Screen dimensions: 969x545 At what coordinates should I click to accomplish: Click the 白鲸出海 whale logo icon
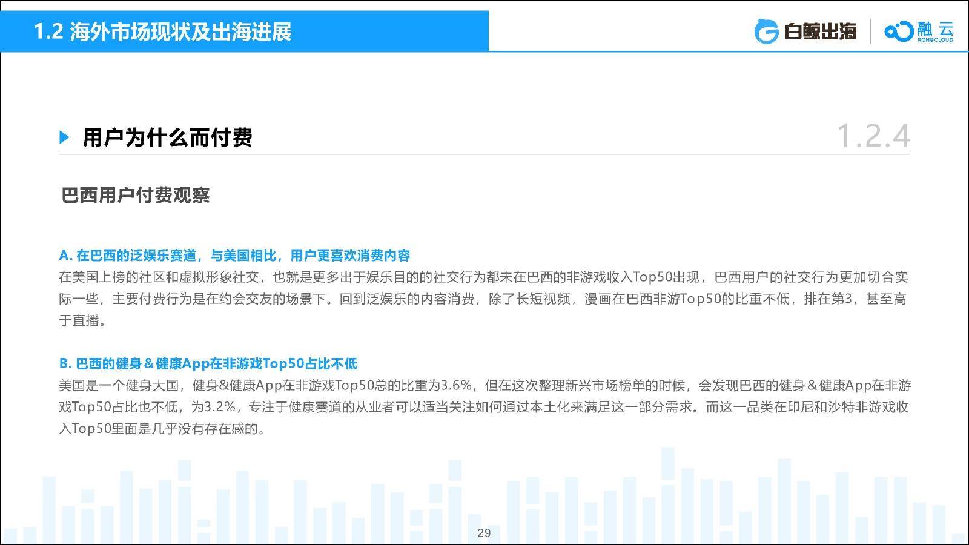[x=766, y=31]
